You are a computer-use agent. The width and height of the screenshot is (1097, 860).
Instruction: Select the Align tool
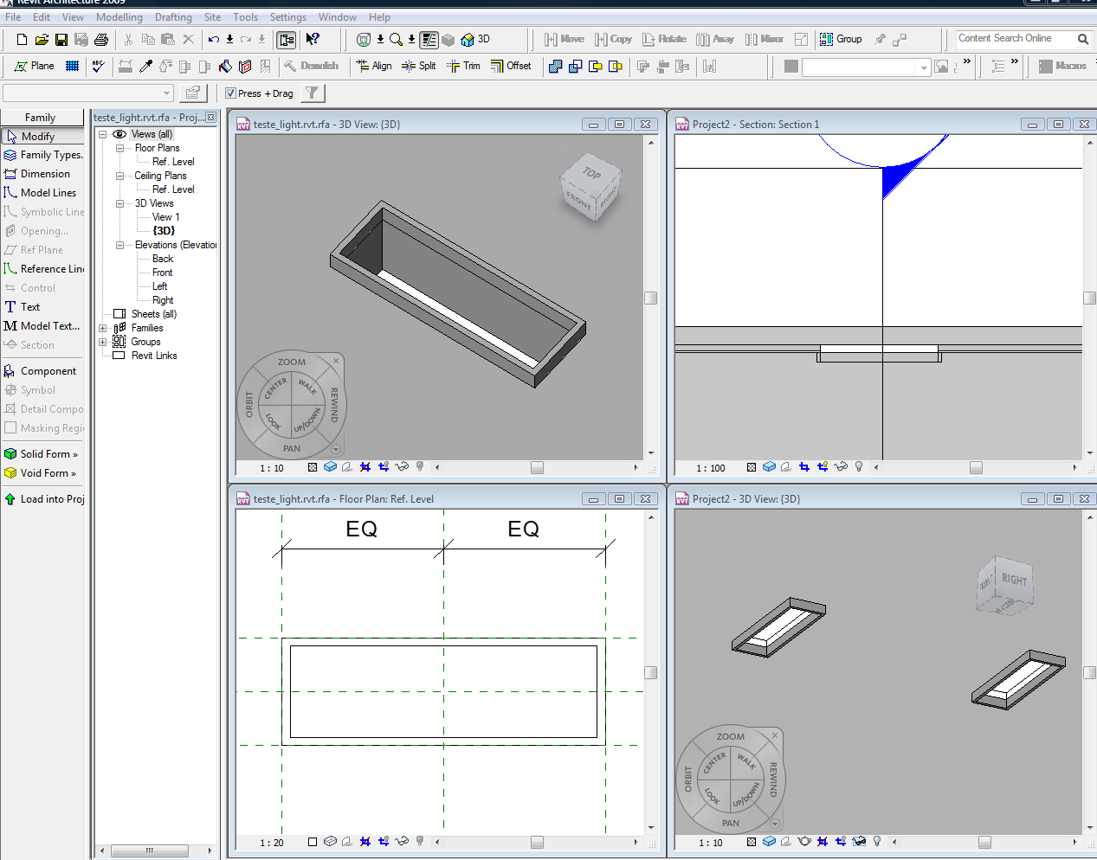tap(373, 66)
